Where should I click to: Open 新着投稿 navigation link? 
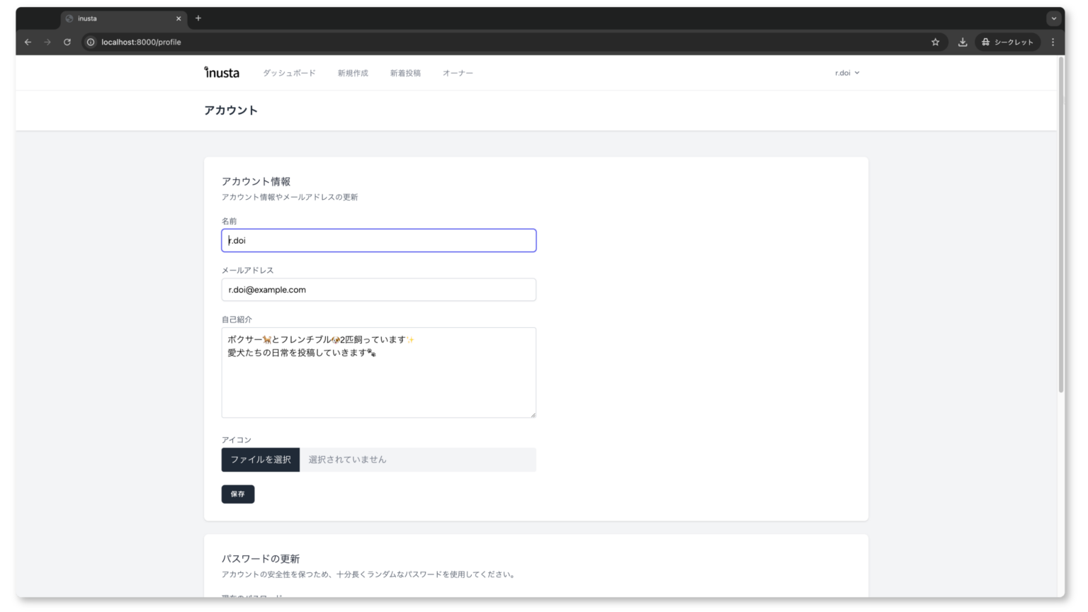coord(405,73)
